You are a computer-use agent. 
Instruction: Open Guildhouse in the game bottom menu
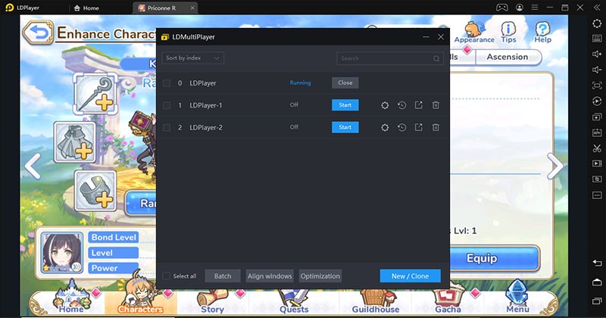(x=375, y=301)
